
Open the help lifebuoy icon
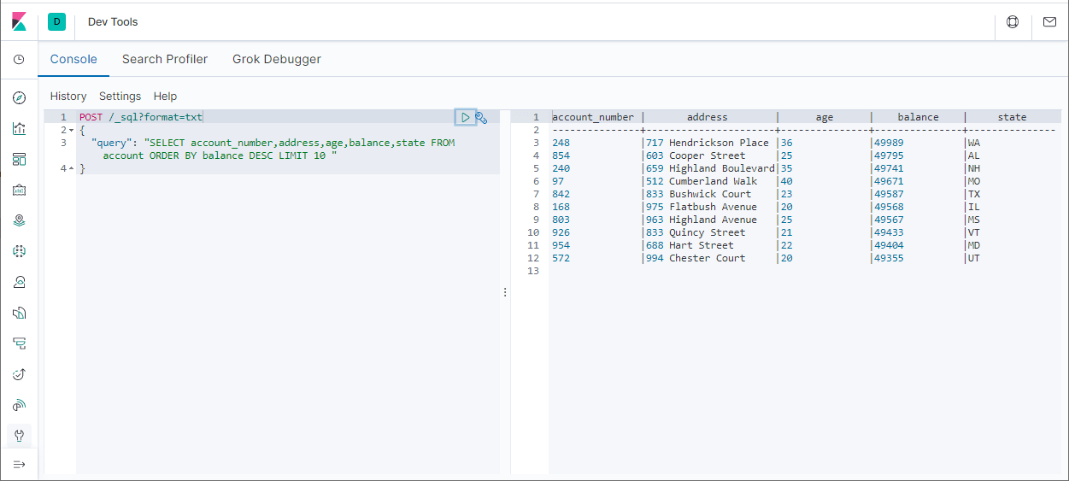[1013, 22]
